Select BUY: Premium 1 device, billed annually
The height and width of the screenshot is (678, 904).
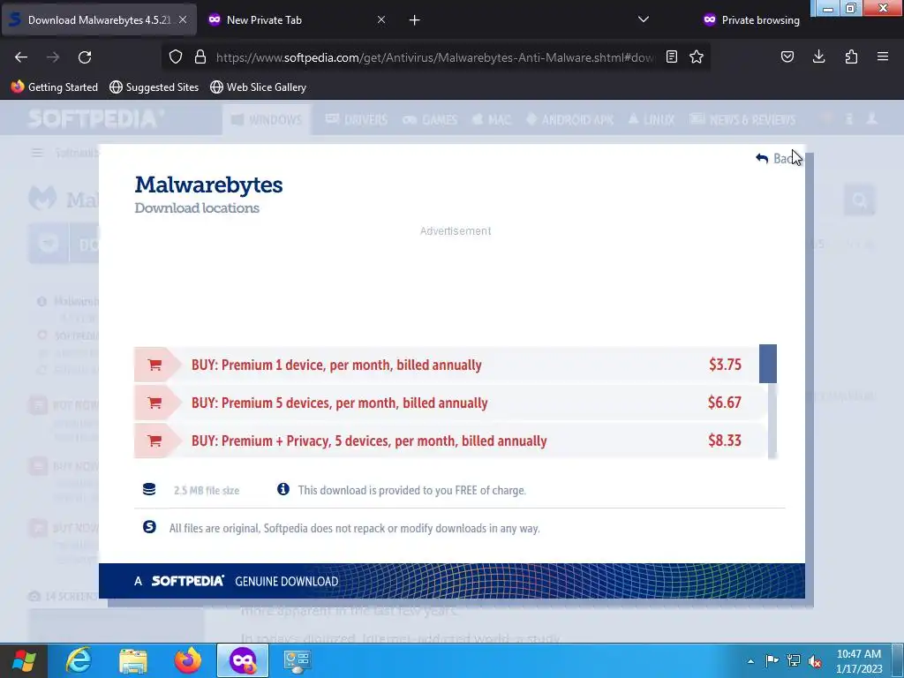(336, 365)
